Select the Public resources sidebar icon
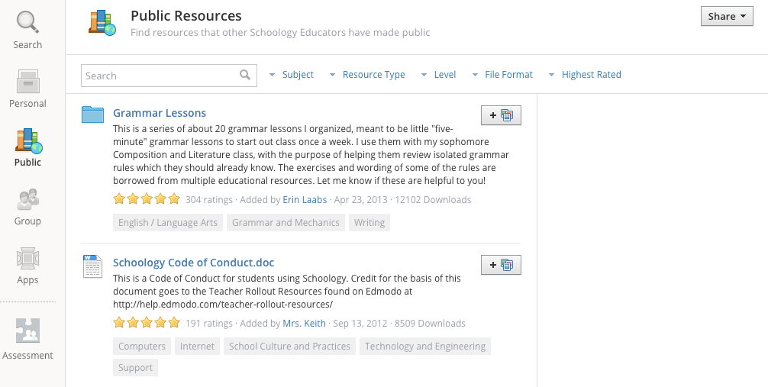Viewport: 768px width, 387px height. tap(28, 141)
